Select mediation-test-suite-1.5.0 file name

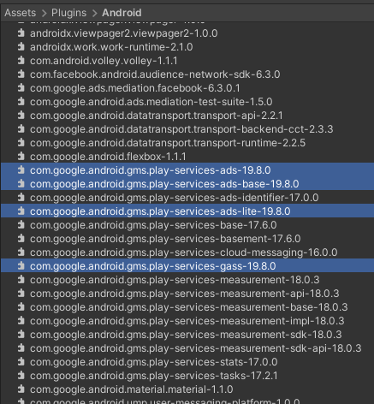[x=151, y=102]
